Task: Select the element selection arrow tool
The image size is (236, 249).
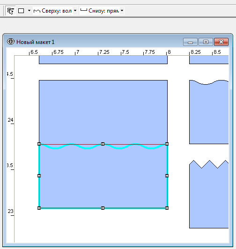Action: (10, 11)
